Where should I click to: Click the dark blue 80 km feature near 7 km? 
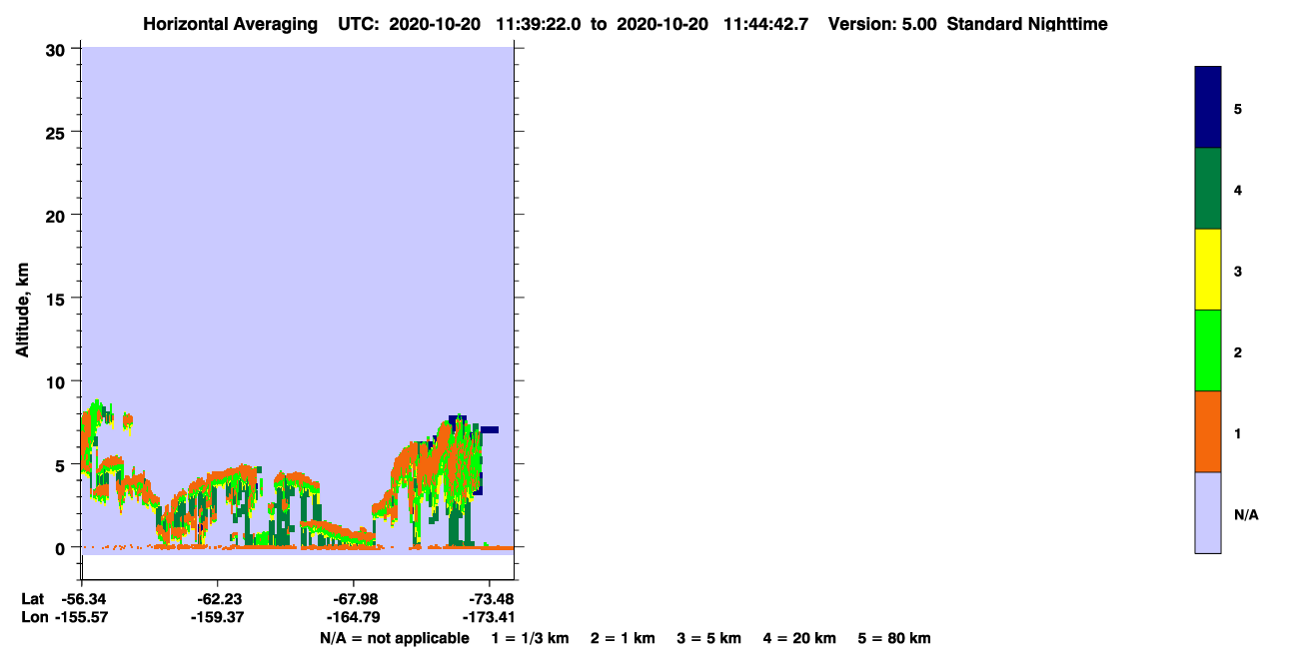tap(490, 429)
